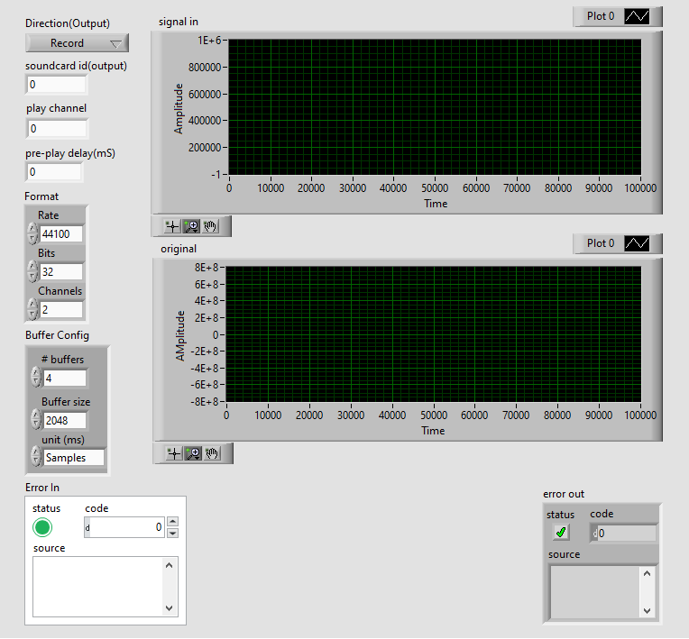Click the Plot 0 legend label on signal in graph

[600, 16]
